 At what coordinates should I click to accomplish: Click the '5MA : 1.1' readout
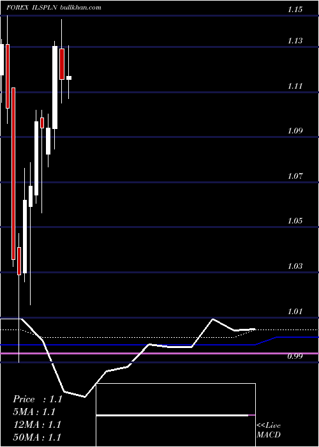(34, 412)
